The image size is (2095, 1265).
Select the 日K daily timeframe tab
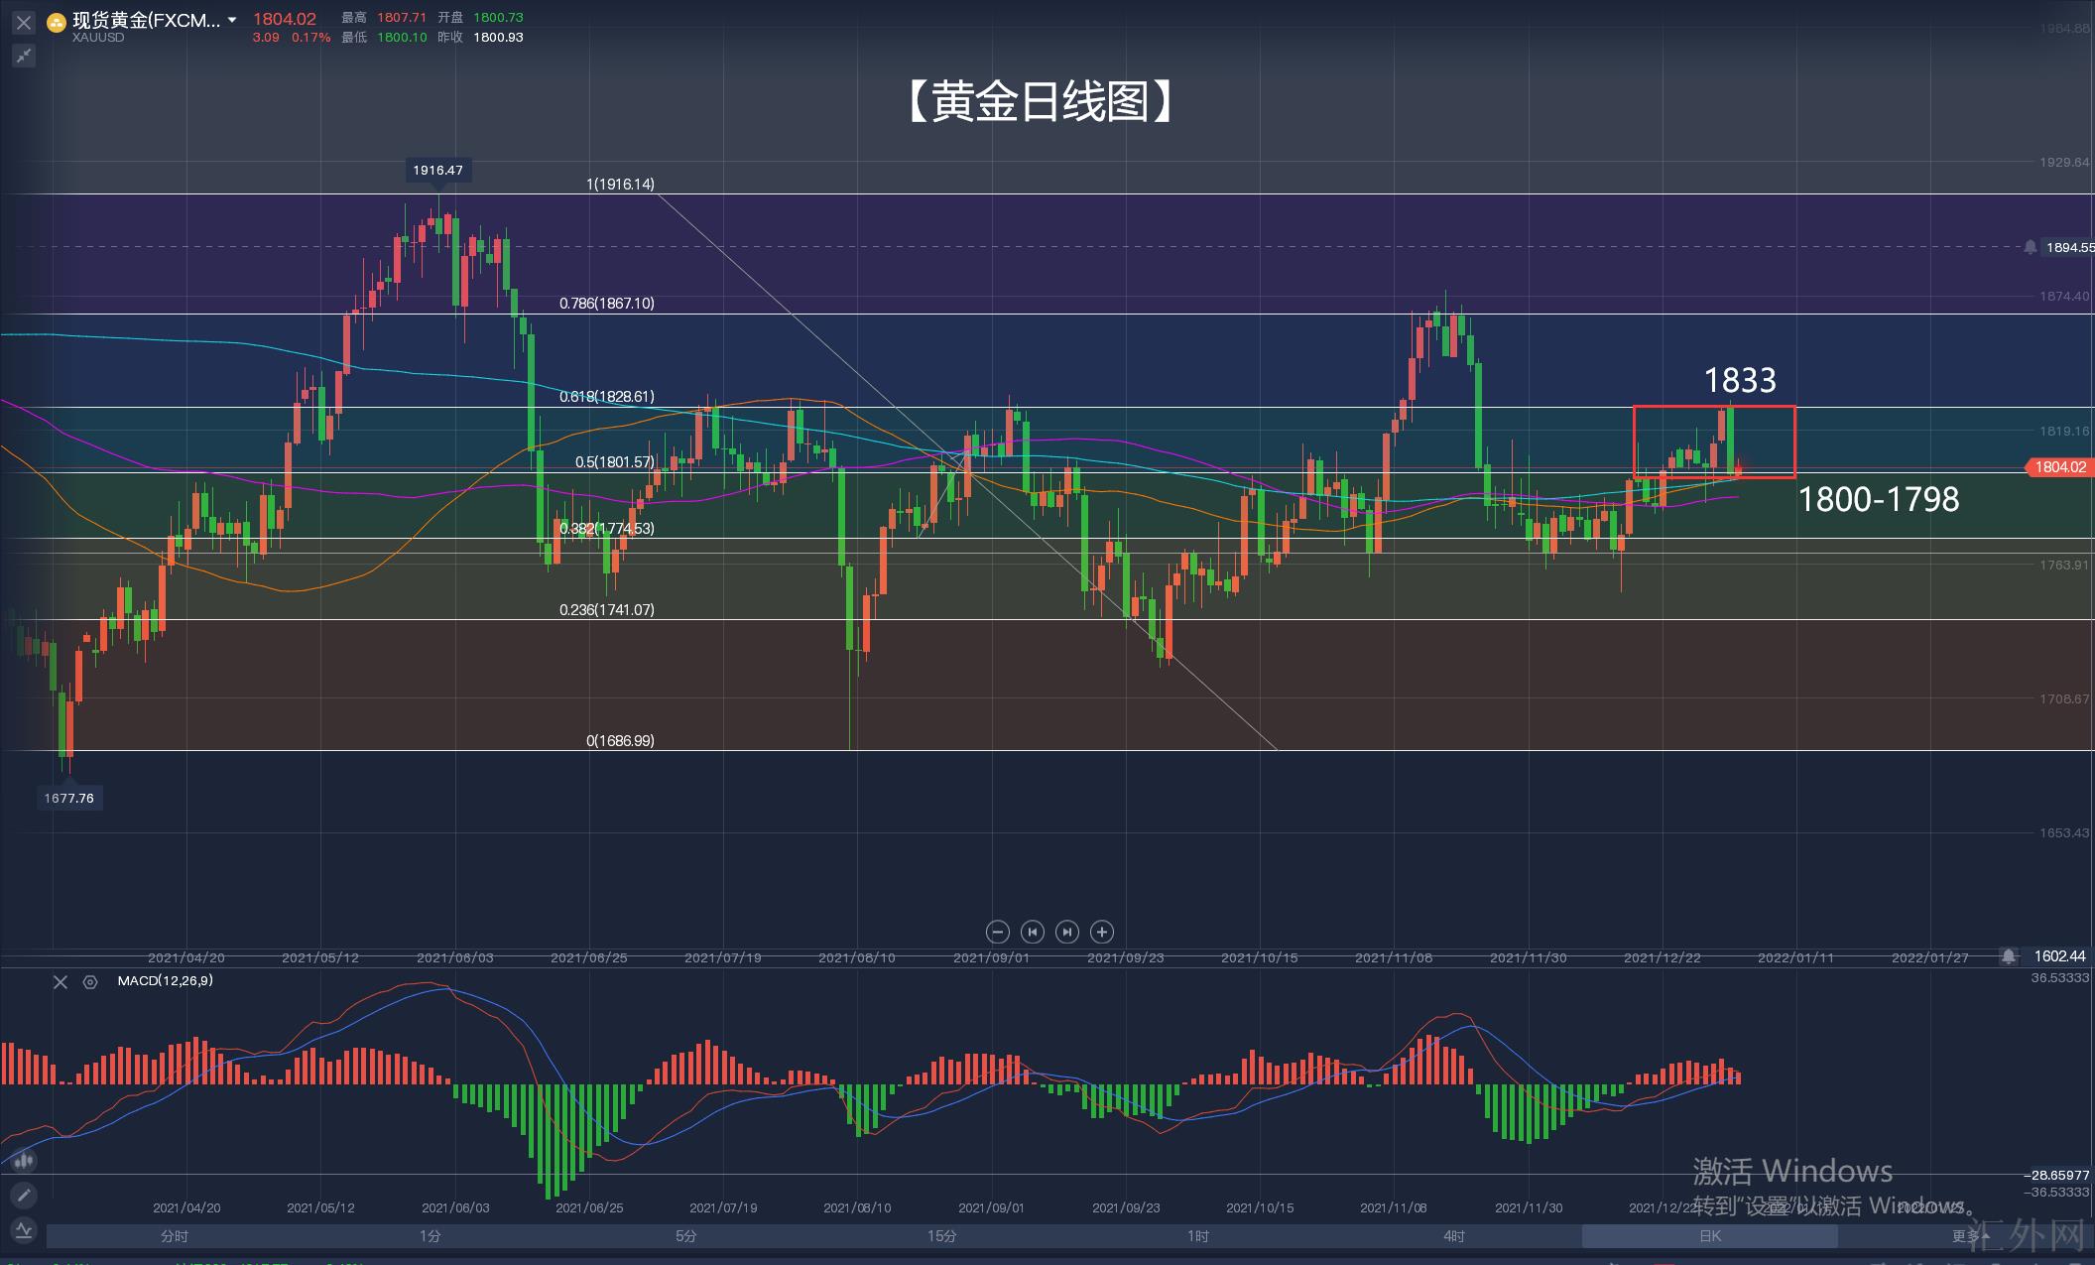[1710, 1236]
